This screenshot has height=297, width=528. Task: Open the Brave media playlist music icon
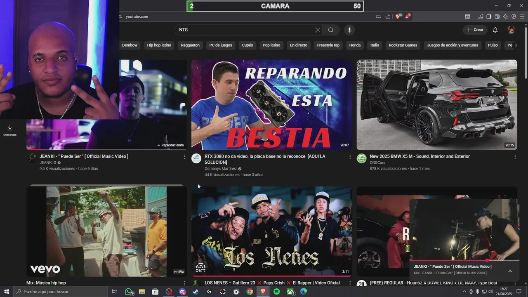tap(481, 16)
